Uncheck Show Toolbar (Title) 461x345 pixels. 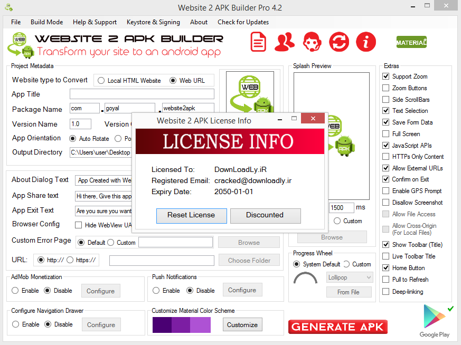387,244
